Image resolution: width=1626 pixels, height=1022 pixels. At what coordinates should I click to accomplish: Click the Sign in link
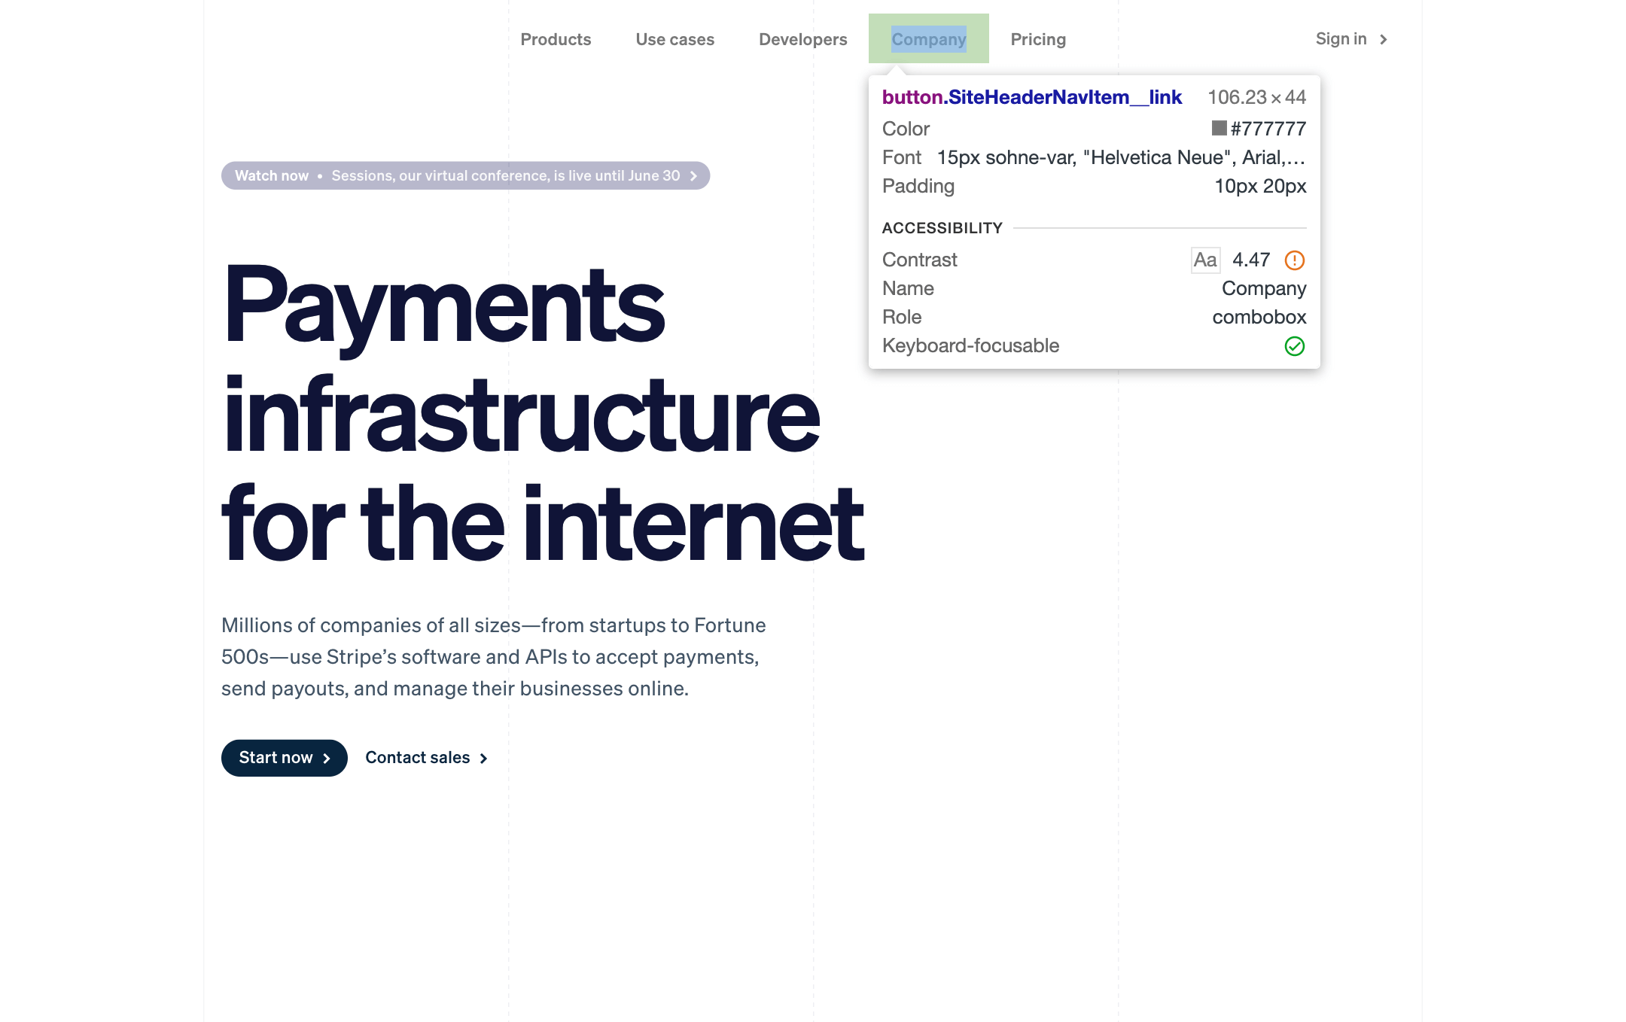click(1341, 39)
